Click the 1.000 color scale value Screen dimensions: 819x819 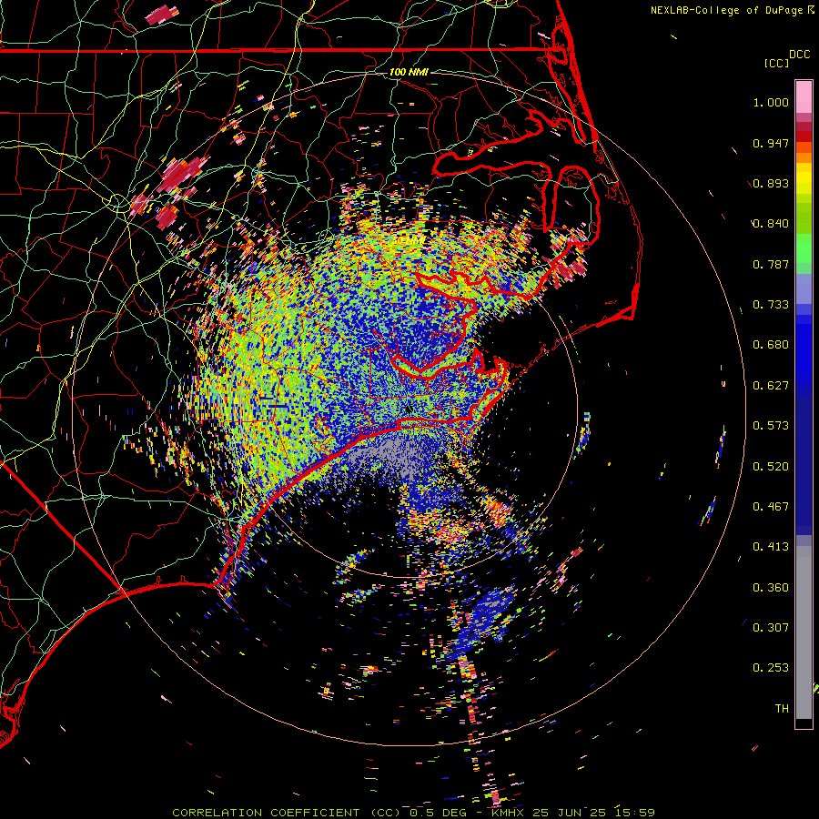tap(771, 102)
